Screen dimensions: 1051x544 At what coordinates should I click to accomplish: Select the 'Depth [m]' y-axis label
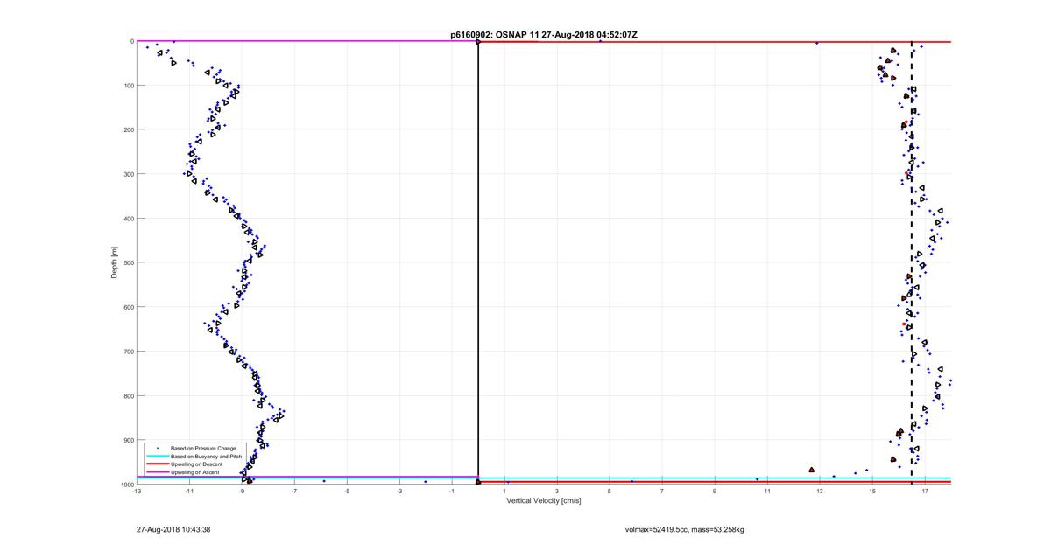pyautogui.click(x=115, y=262)
